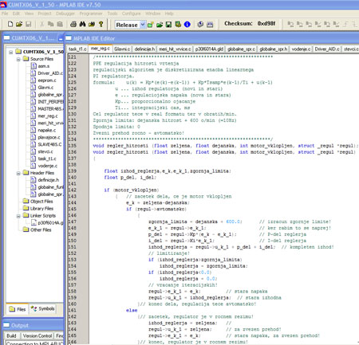359x345 pixels.
Task: Switch to the vodenje.c editor tab
Action: click(x=301, y=49)
